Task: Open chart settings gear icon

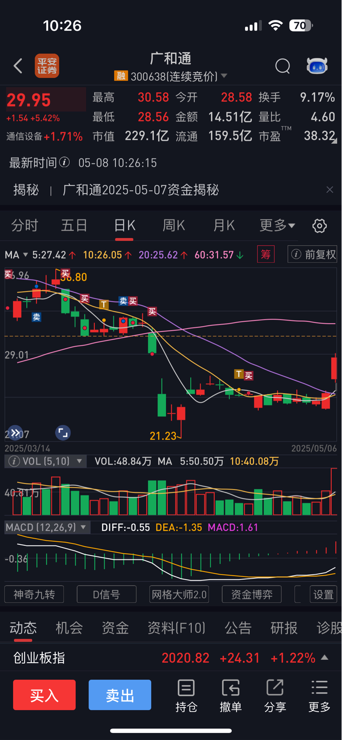Action: (x=319, y=226)
